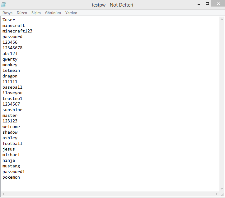Minimize the Not Defteri window

(199, 4)
